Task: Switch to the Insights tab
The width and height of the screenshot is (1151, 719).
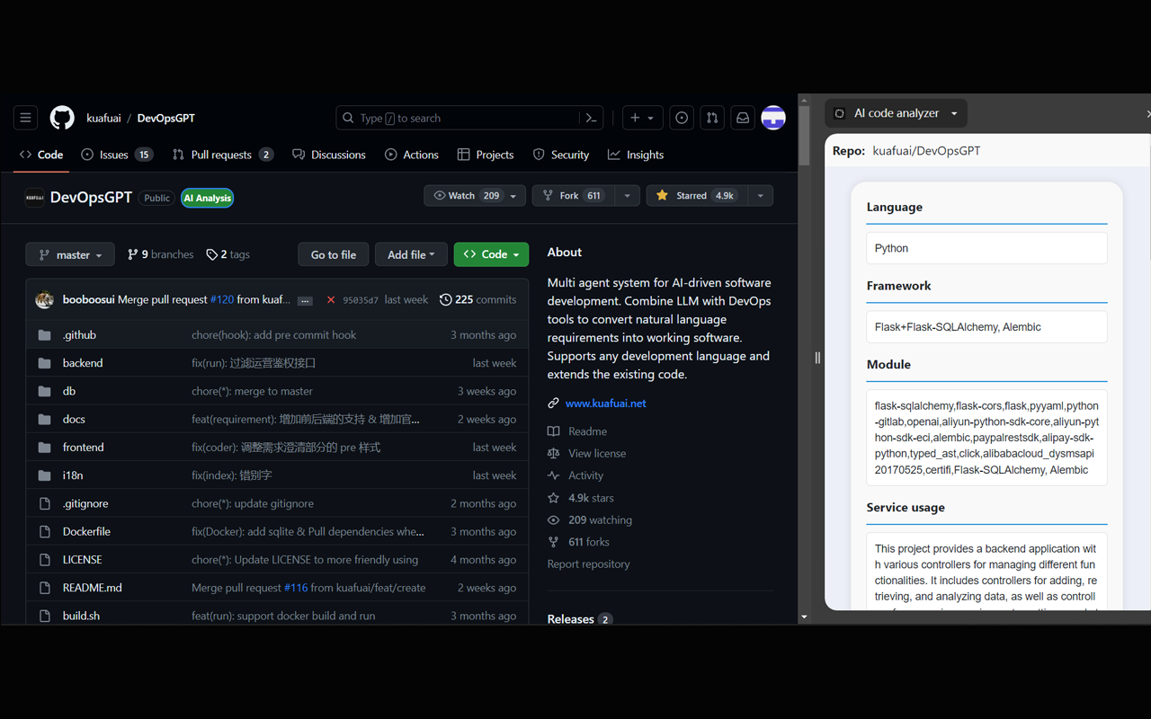Action: (636, 155)
